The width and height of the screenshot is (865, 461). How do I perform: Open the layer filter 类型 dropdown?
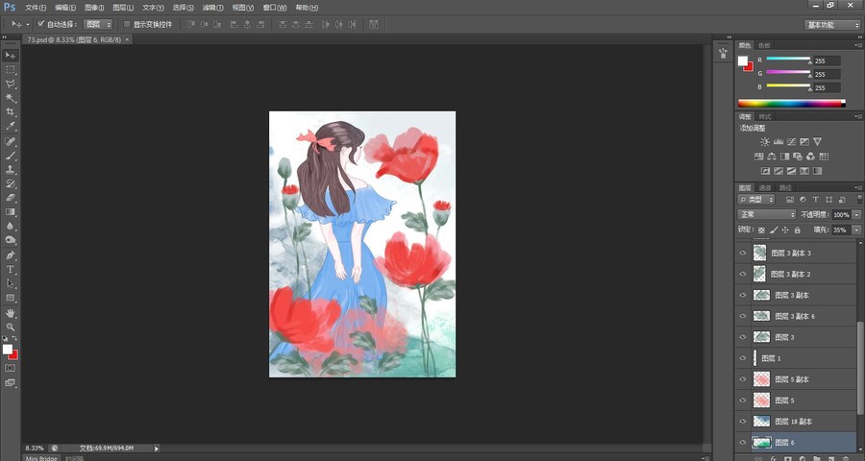[755, 200]
